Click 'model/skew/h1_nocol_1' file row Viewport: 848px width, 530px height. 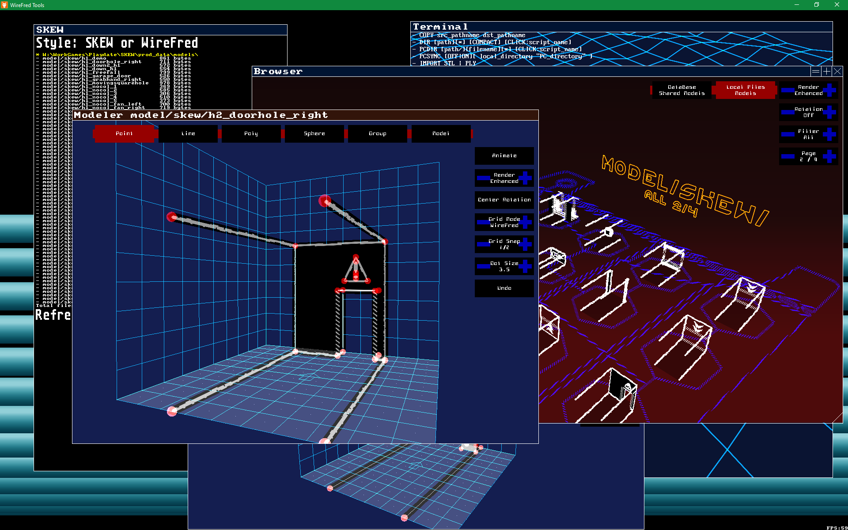(114, 87)
